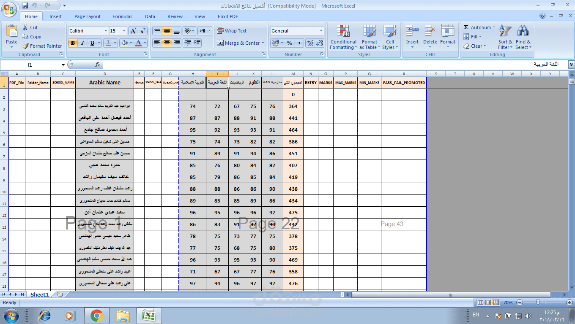Toggle Underline formatting

92,43
